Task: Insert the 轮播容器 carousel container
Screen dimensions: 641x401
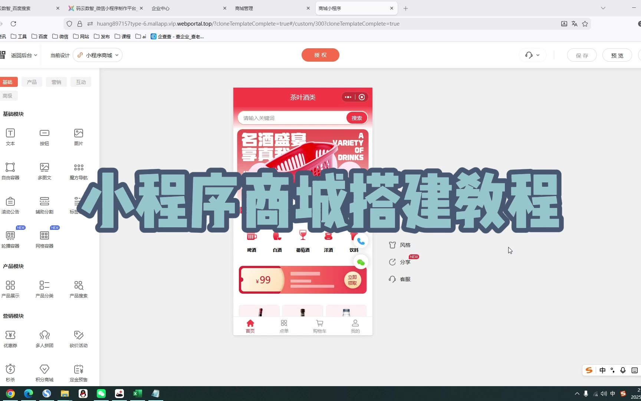Action: coord(10,239)
